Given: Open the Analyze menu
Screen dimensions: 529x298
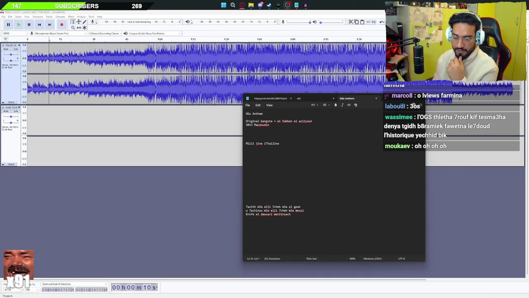Looking at the screenshot, I should coord(81,17).
